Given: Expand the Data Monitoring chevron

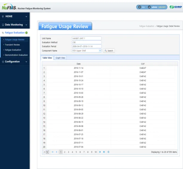Looking at the screenshot, I should click(26, 25).
